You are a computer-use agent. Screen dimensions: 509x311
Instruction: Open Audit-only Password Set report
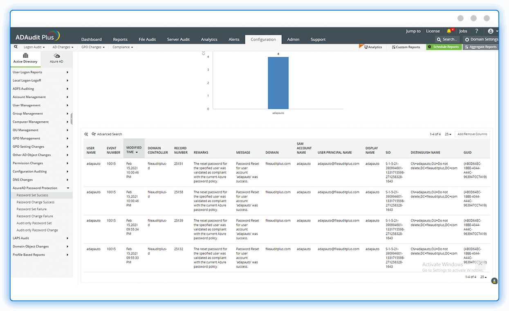click(x=34, y=223)
